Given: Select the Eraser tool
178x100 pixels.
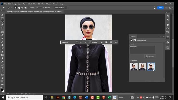Looking at the screenshot, I should (3, 51).
